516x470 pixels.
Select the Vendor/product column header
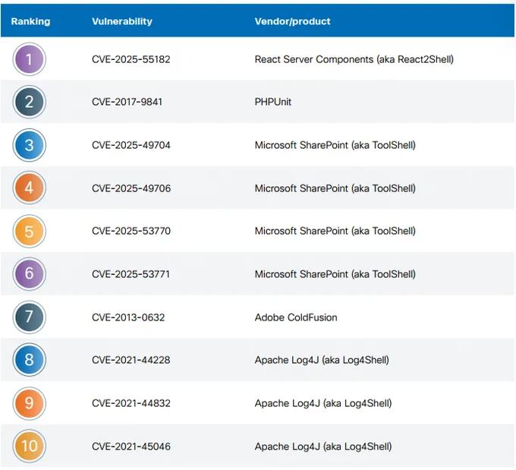click(293, 21)
